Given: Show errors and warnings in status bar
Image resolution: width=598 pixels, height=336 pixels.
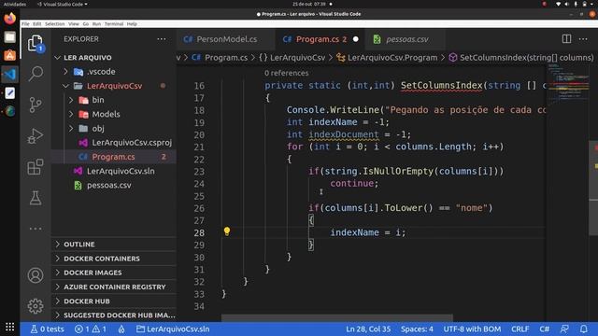Looking at the screenshot, I should pyautogui.click(x=91, y=329).
